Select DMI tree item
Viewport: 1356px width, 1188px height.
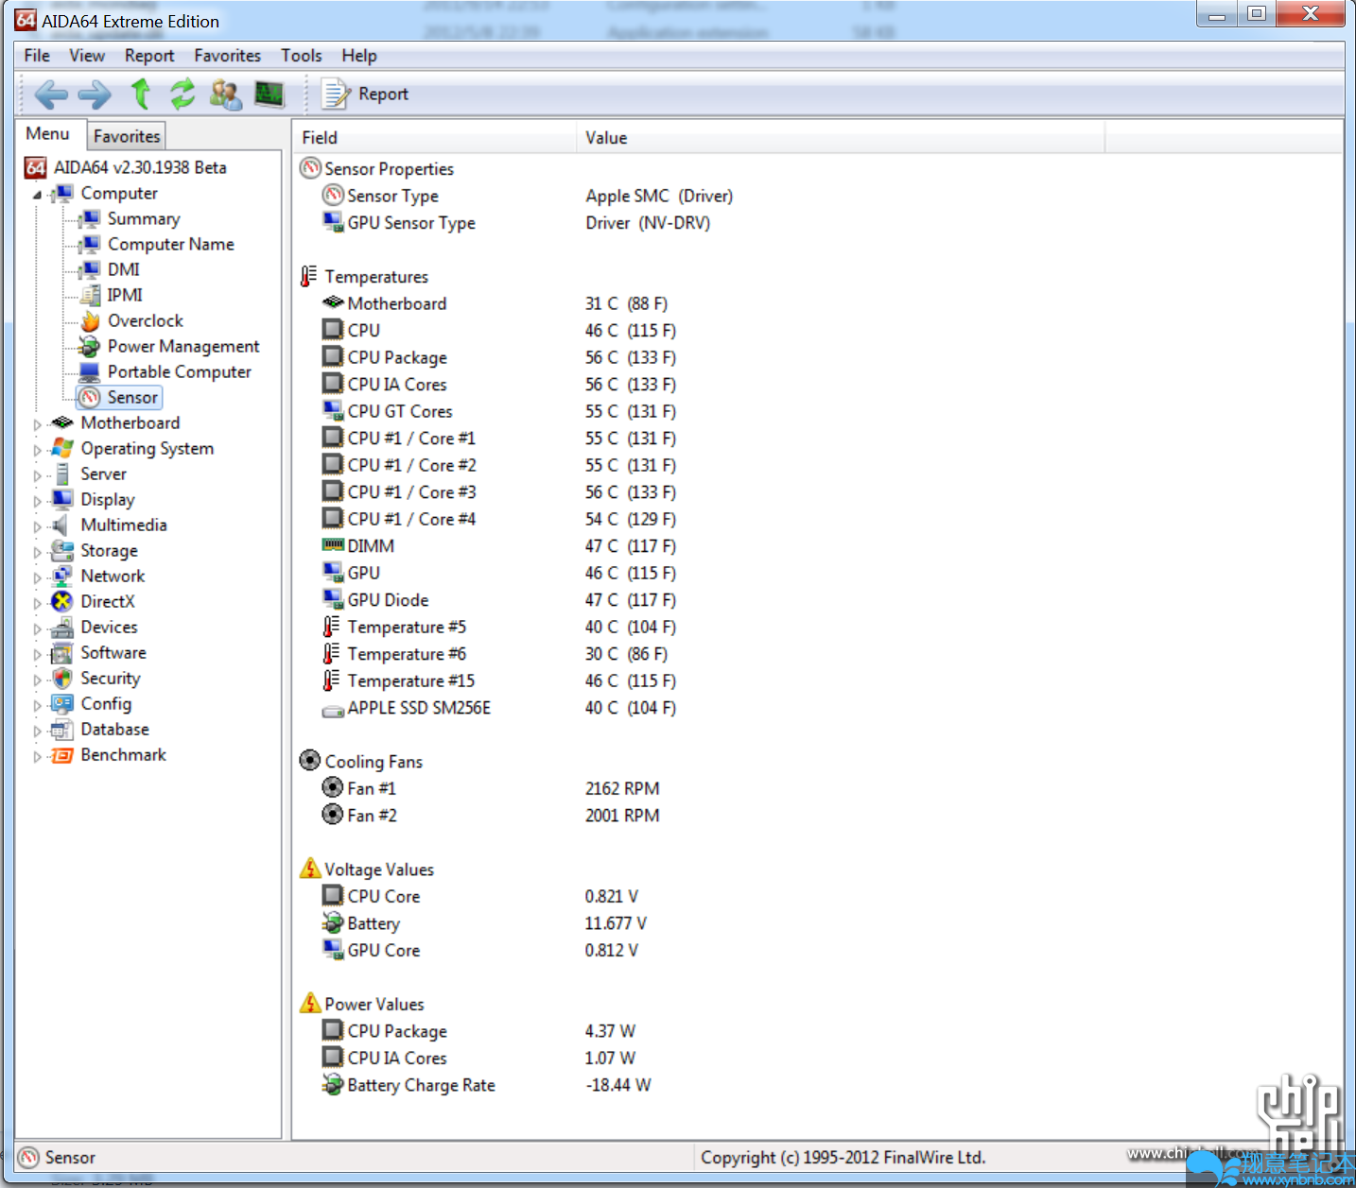click(x=123, y=270)
